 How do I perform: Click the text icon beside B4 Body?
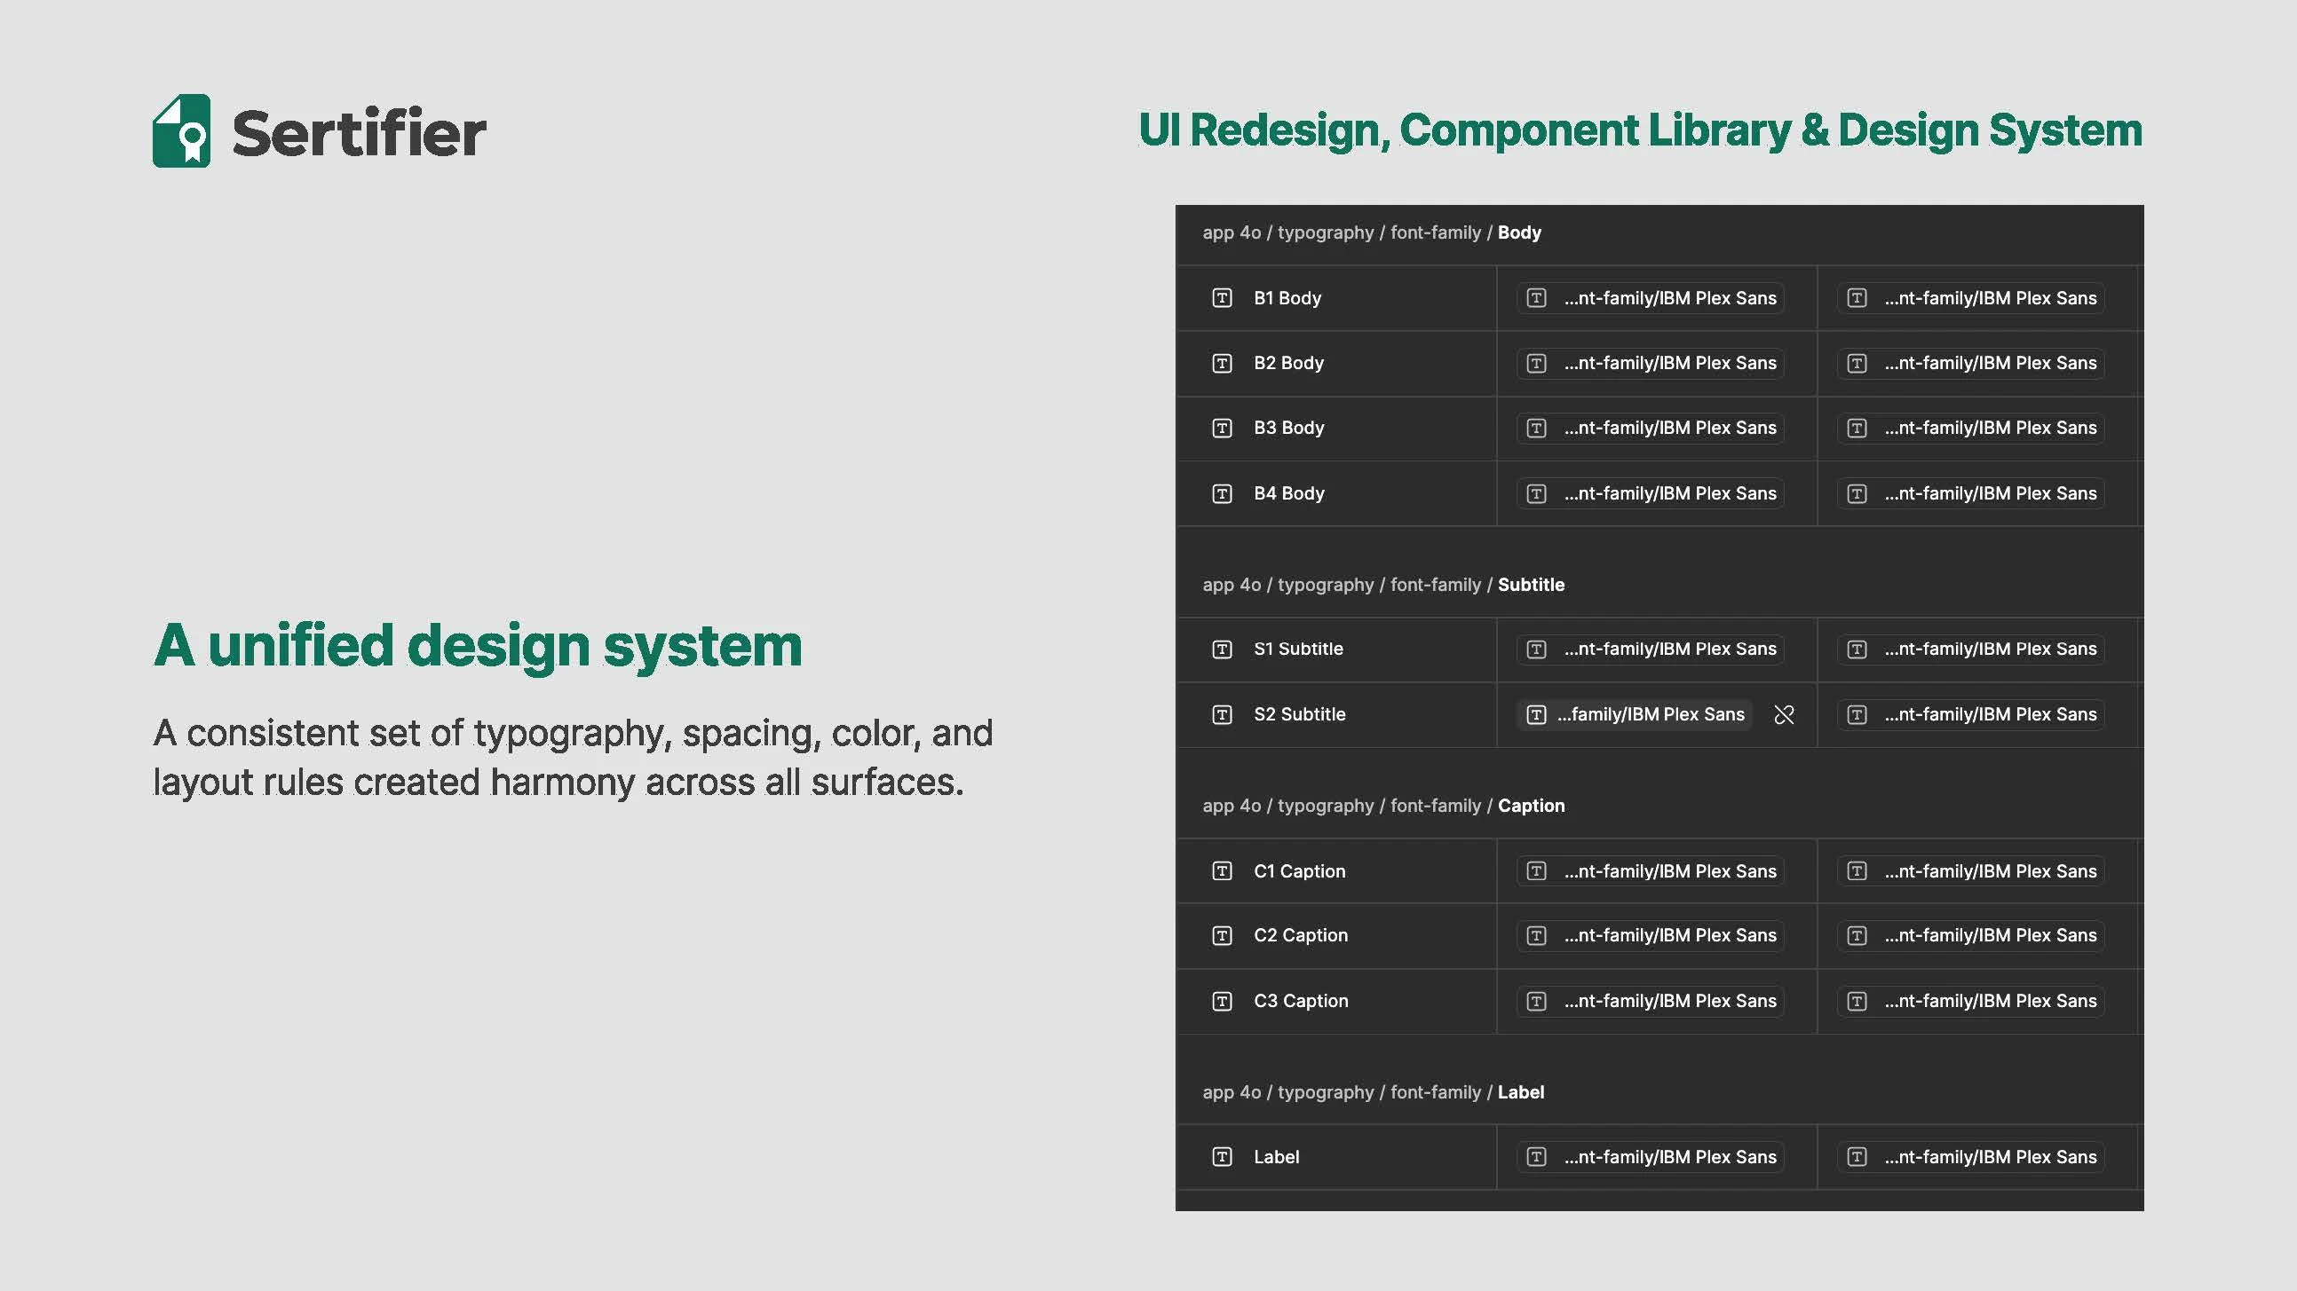tap(1222, 493)
